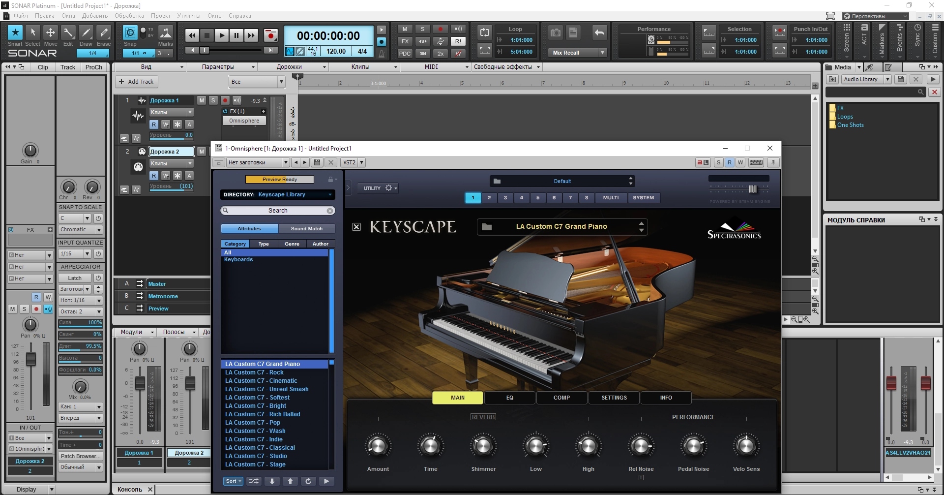Pick the Edit tool

(x=68, y=32)
